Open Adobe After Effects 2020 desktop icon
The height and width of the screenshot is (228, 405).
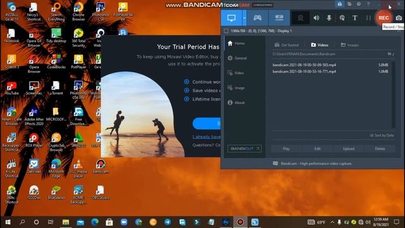pyautogui.click(x=34, y=117)
